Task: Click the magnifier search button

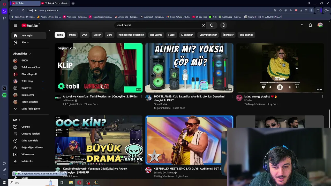Action: point(212,25)
